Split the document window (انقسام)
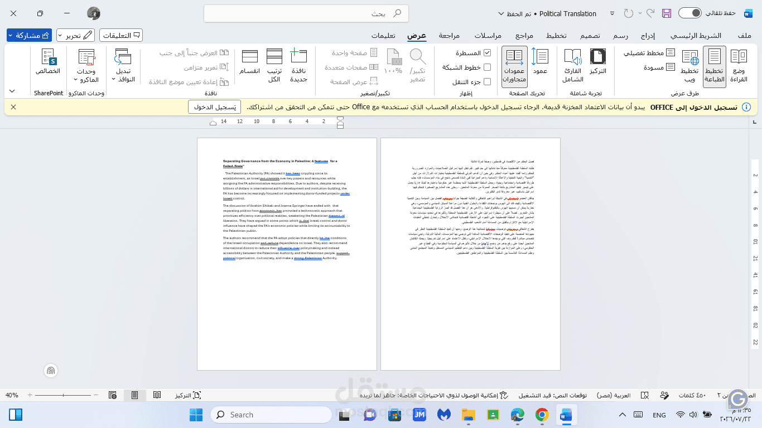 coord(249,61)
